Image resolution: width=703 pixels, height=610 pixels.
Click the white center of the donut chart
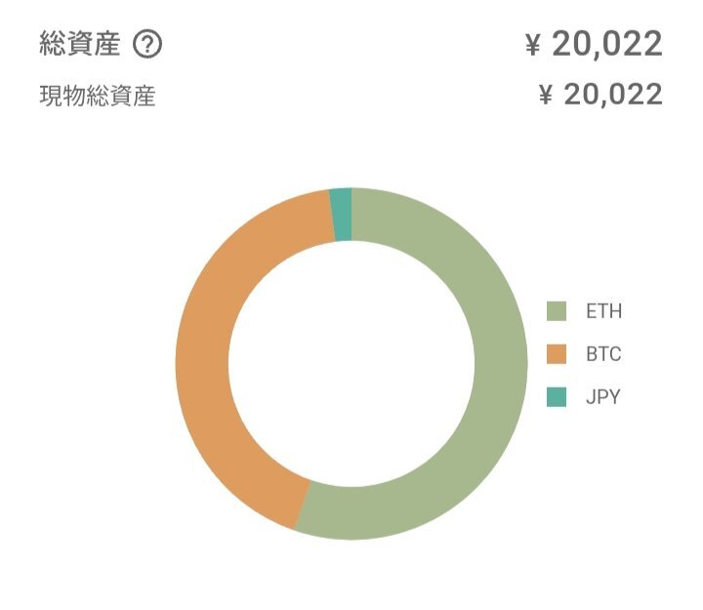point(351,363)
